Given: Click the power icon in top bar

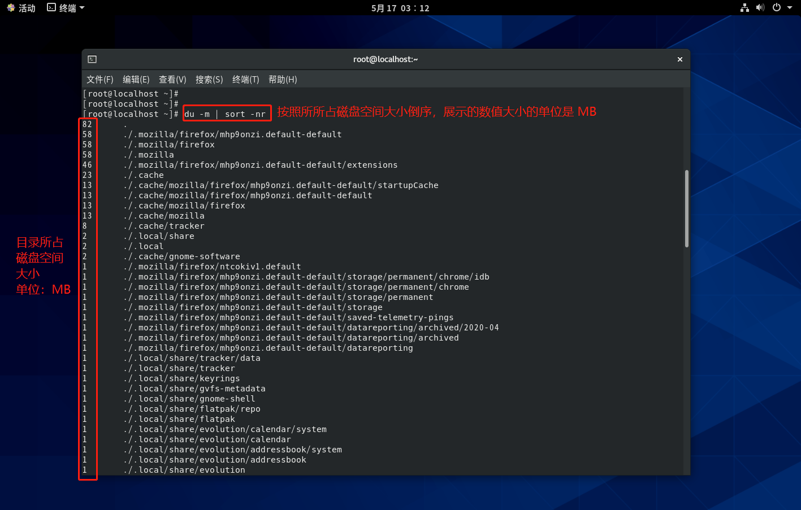Looking at the screenshot, I should 777,8.
